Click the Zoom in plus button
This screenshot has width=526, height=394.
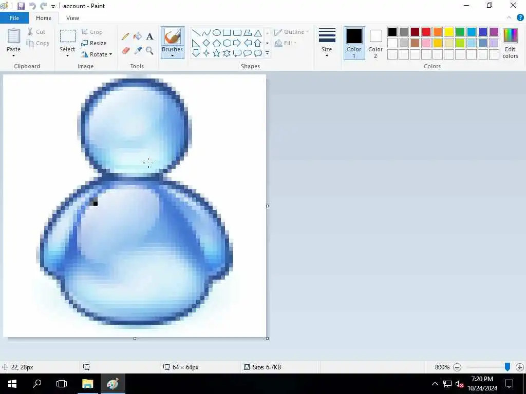pyautogui.click(x=520, y=367)
